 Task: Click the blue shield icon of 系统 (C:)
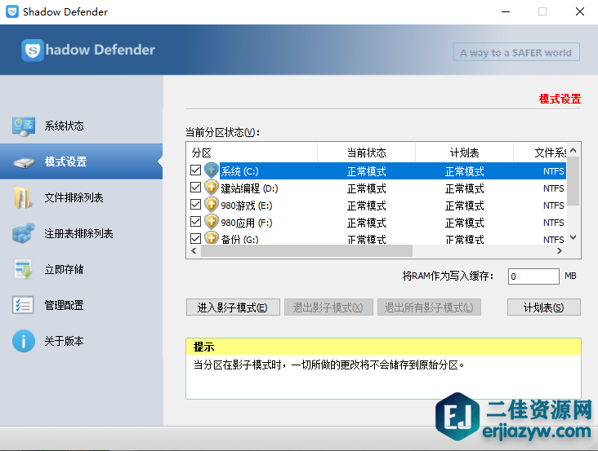[x=212, y=170]
